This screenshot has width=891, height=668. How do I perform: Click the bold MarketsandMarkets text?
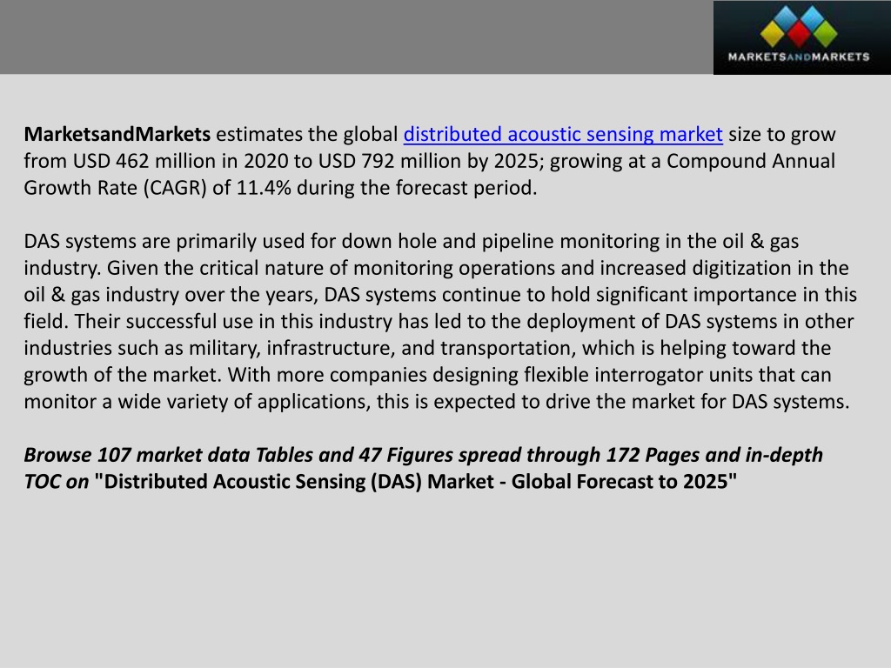(117, 135)
